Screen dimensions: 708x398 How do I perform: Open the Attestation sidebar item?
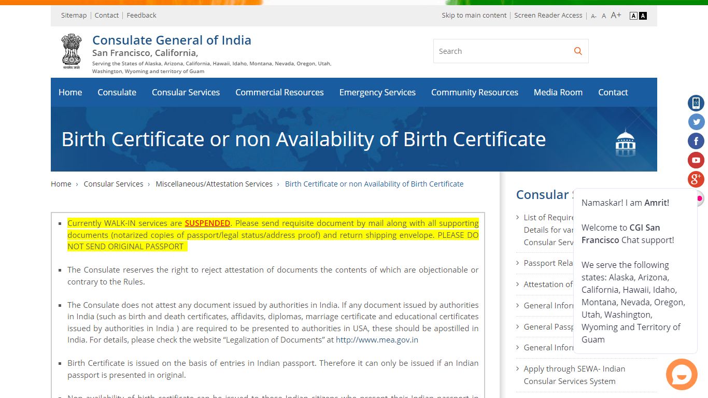point(548,284)
